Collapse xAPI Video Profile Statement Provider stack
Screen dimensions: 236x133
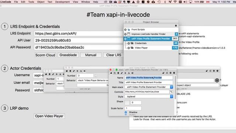click(x=125, y=39)
